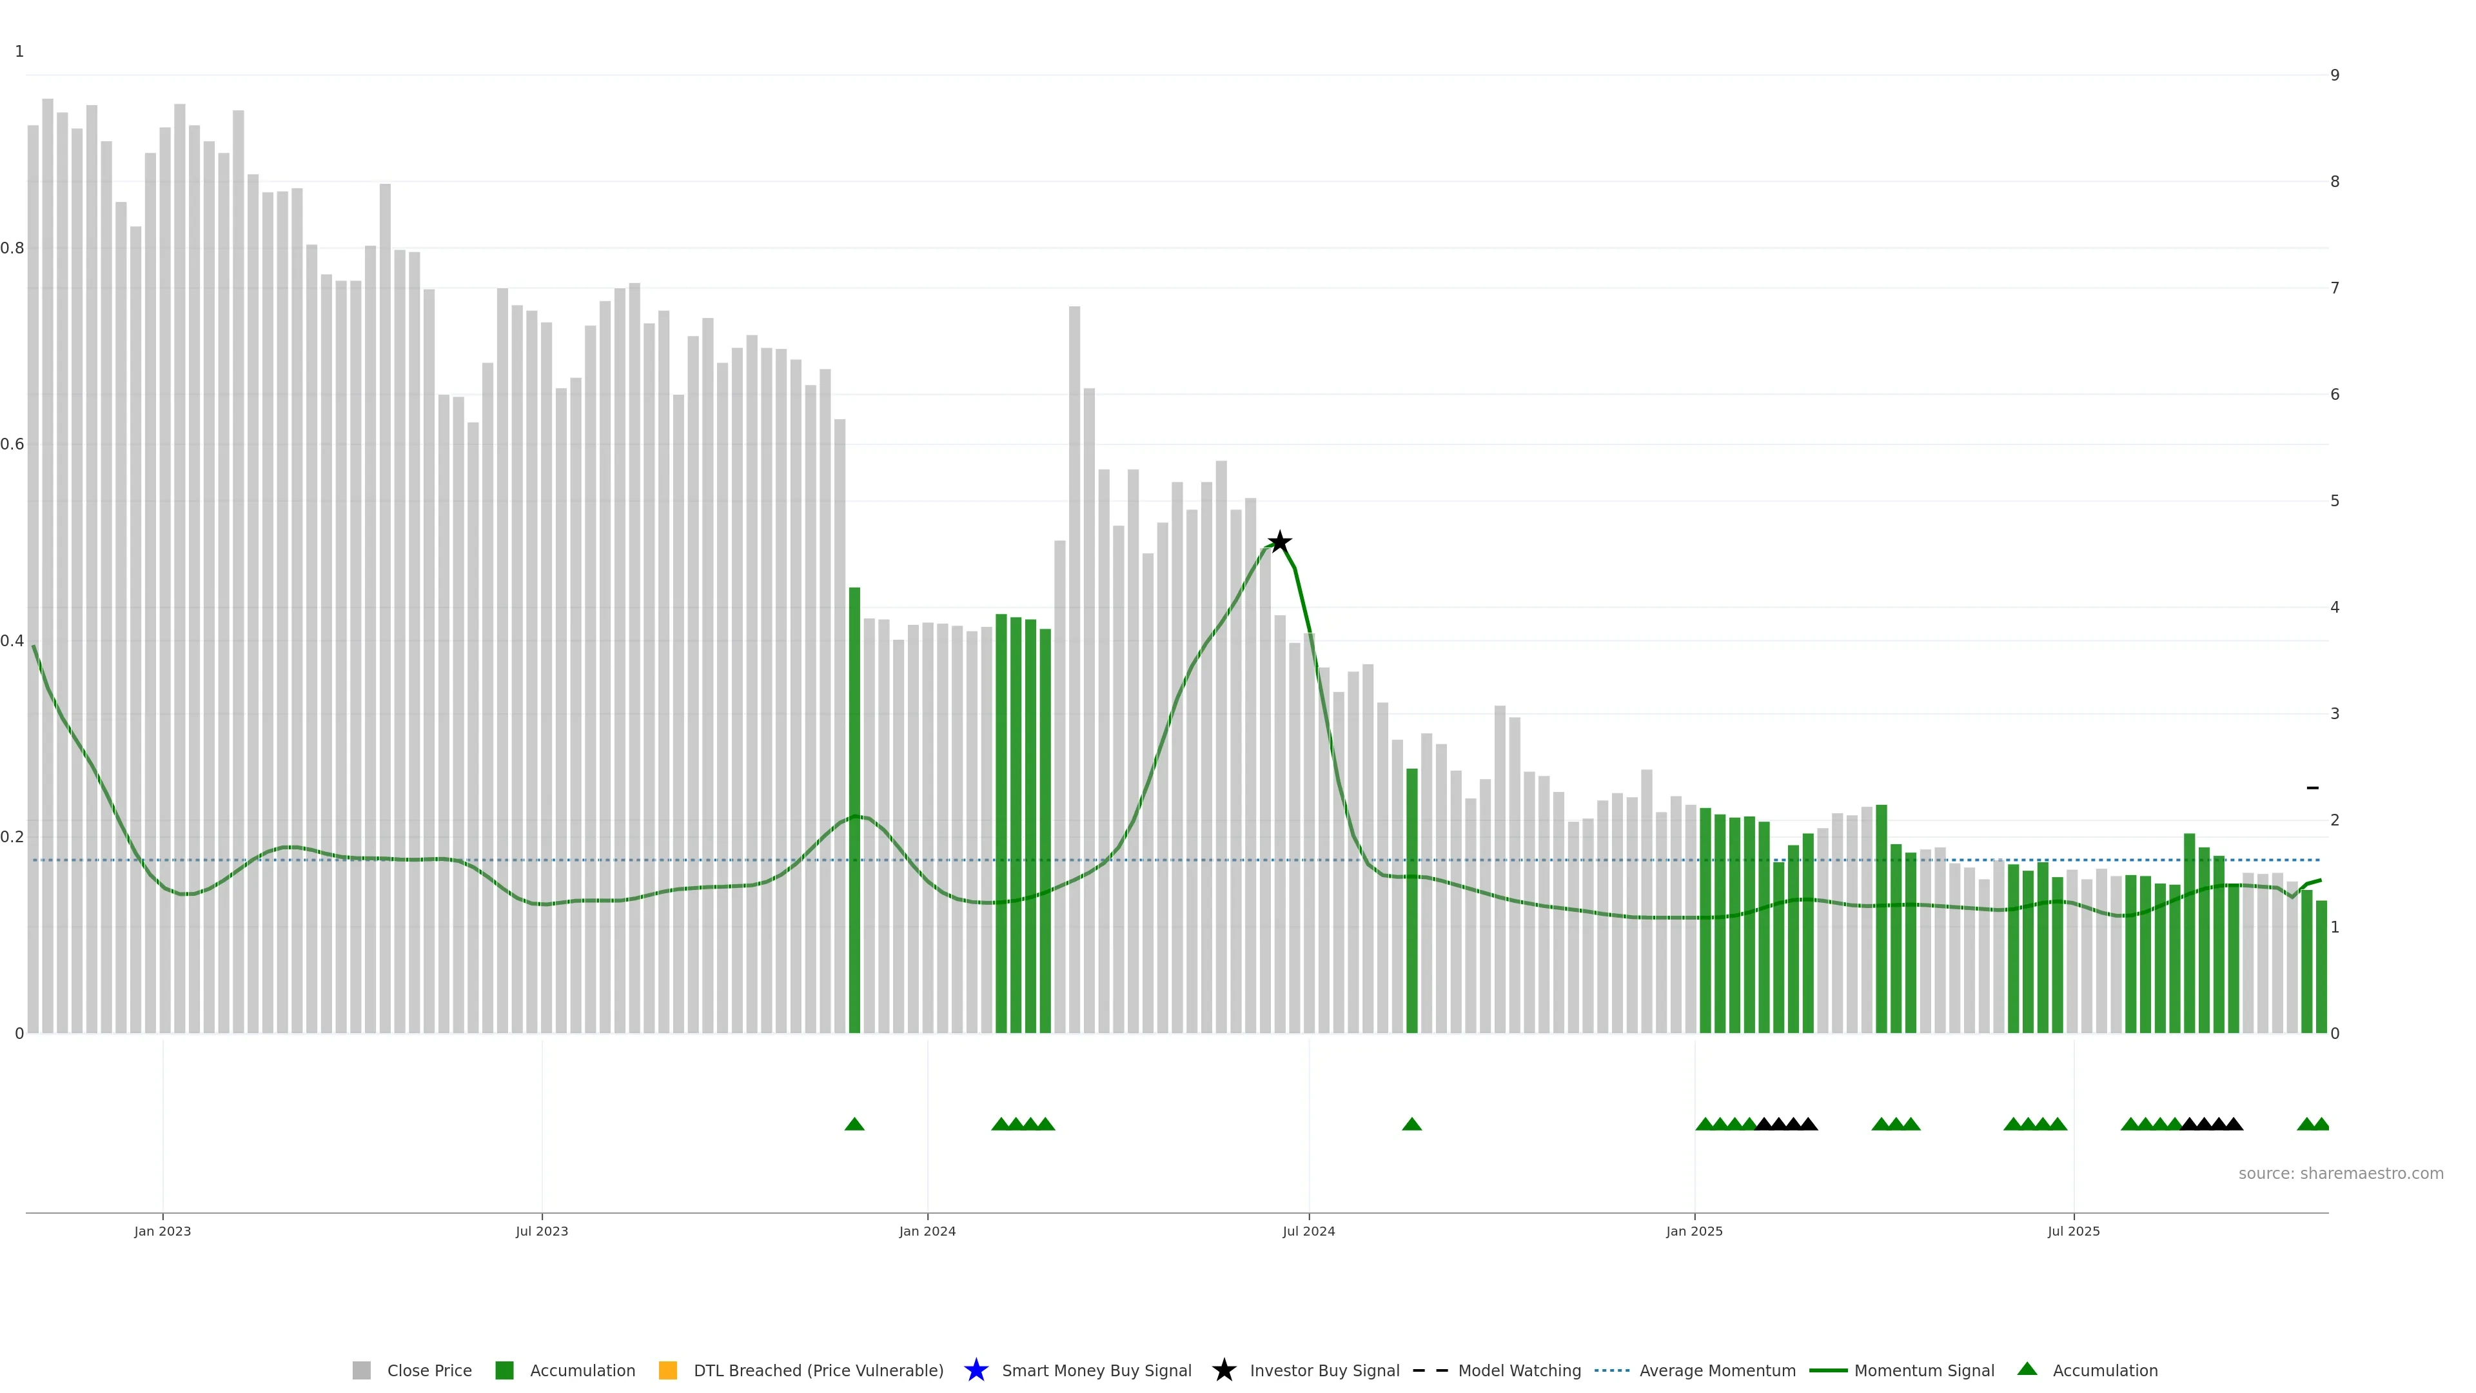
Task: Click the black Investor Buy Signal legend star
Action: point(1224,1370)
